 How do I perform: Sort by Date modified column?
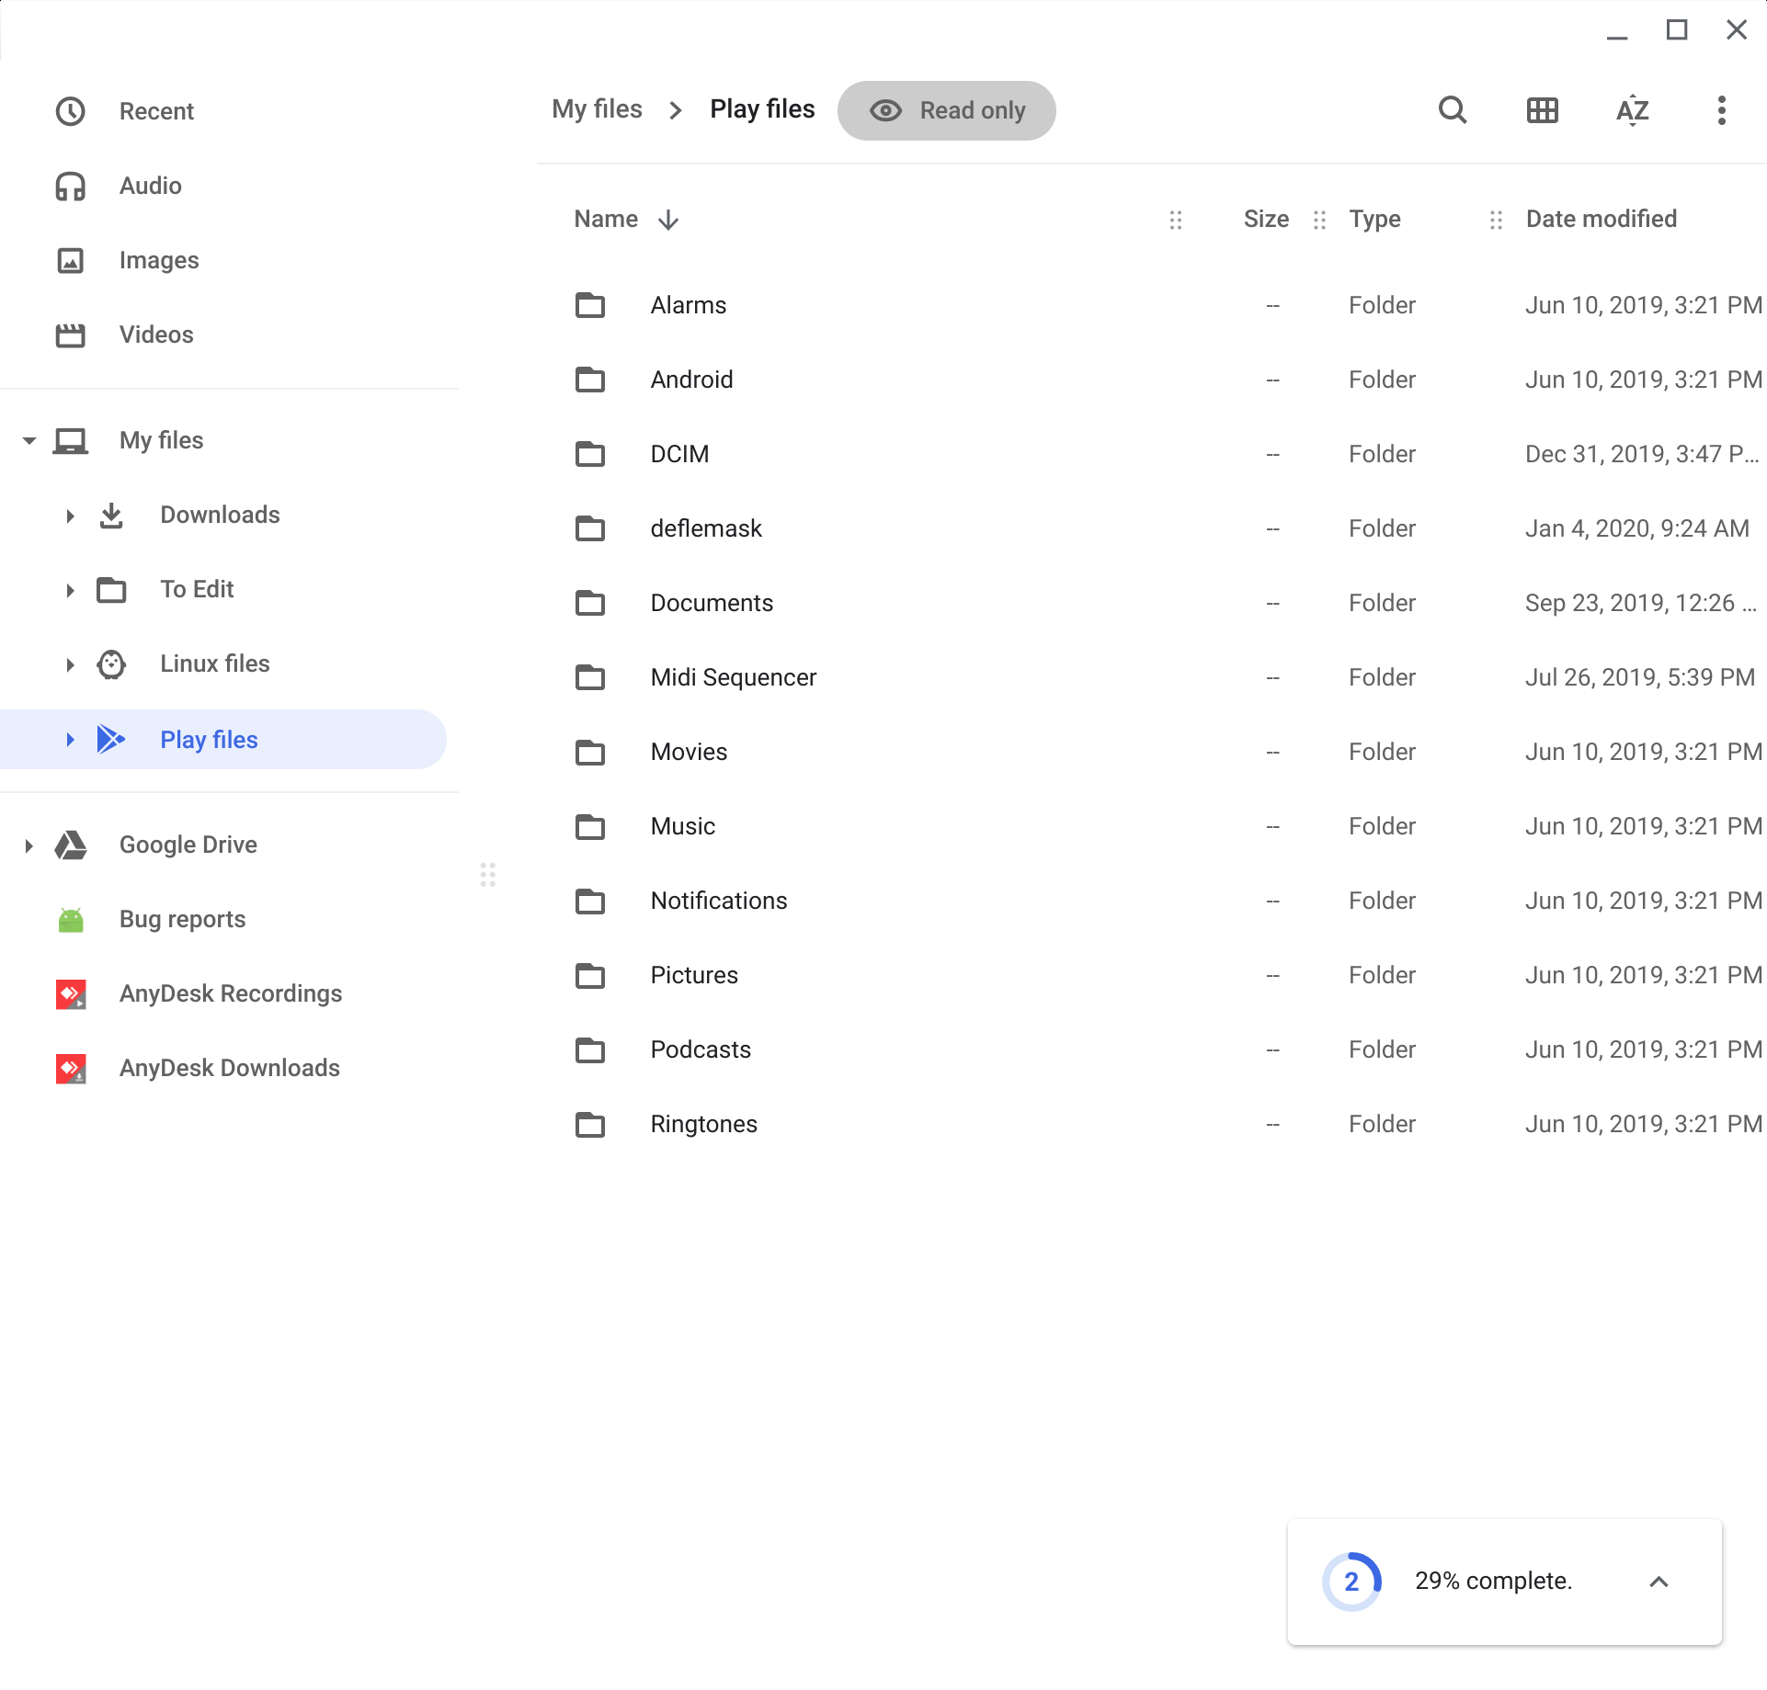click(1601, 219)
